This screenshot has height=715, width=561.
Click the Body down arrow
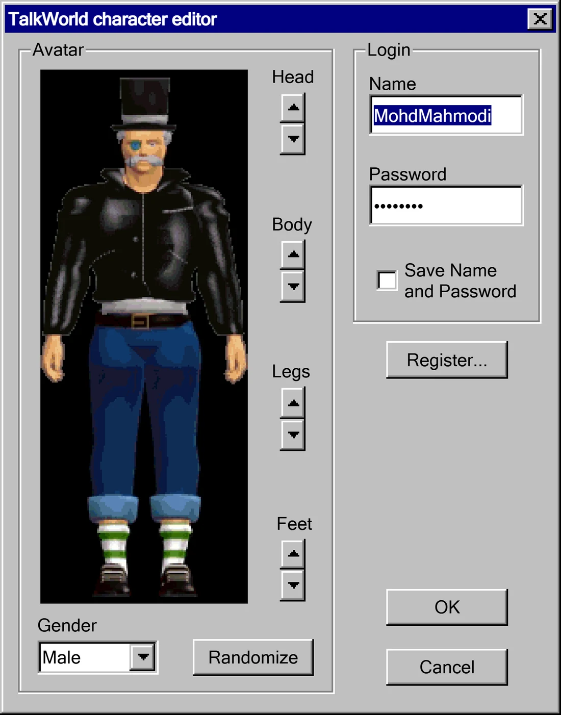pyautogui.click(x=293, y=287)
